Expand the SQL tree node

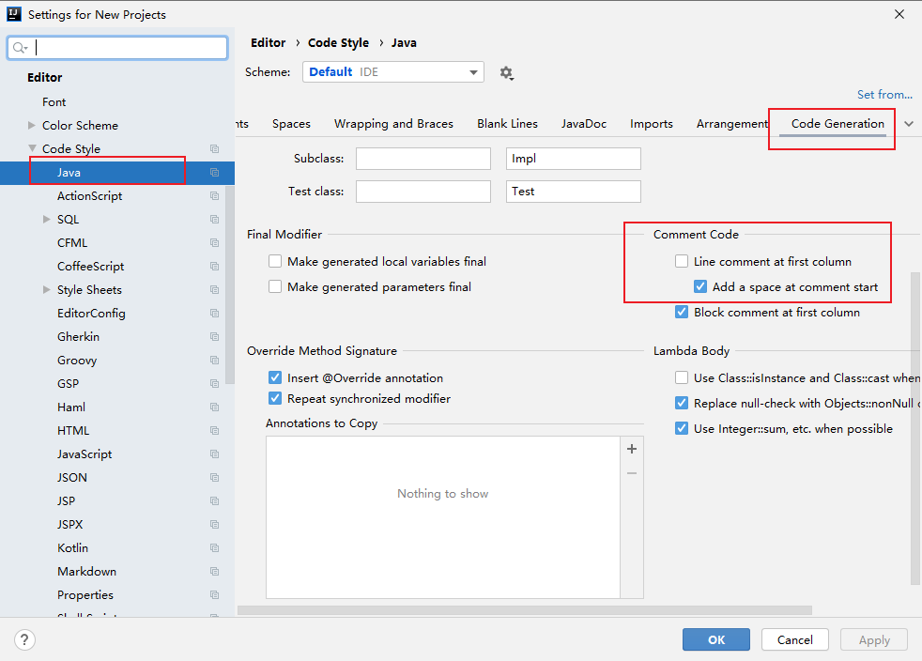pyautogui.click(x=47, y=220)
